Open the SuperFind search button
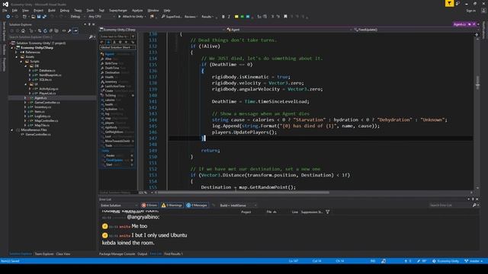This screenshot has width=488, height=274. tap(171, 17)
